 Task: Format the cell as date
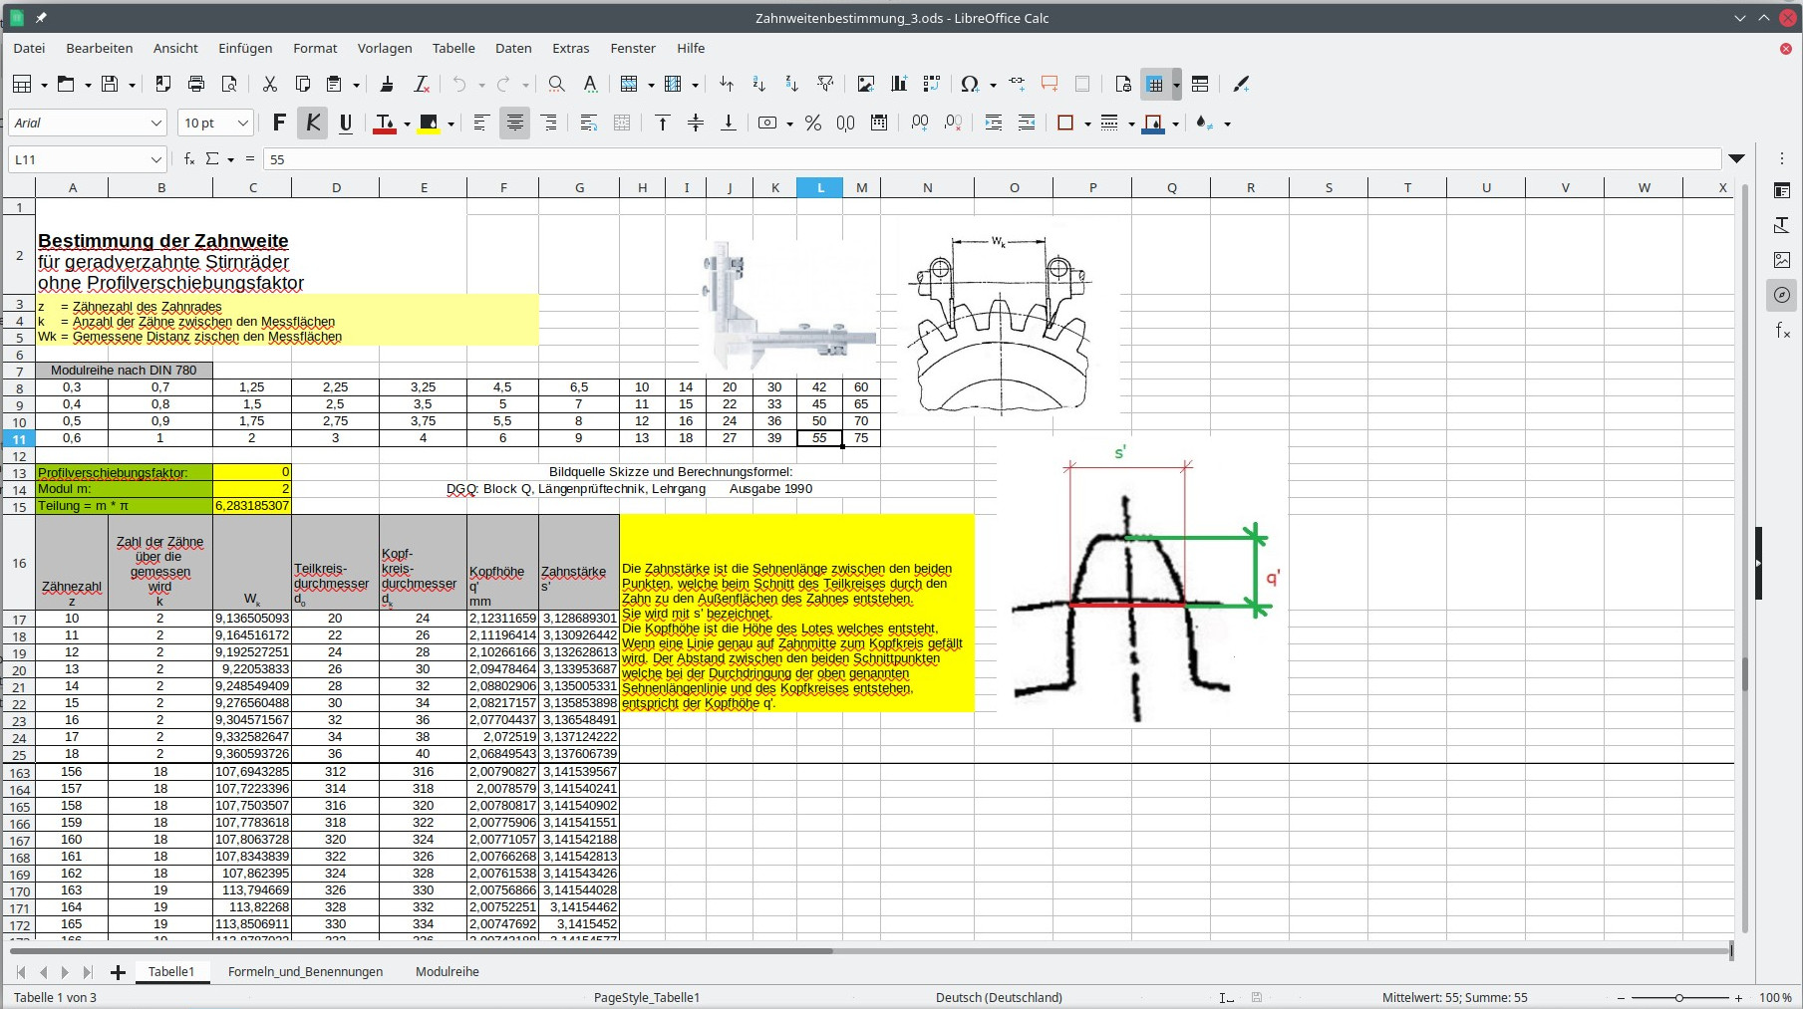click(x=879, y=124)
